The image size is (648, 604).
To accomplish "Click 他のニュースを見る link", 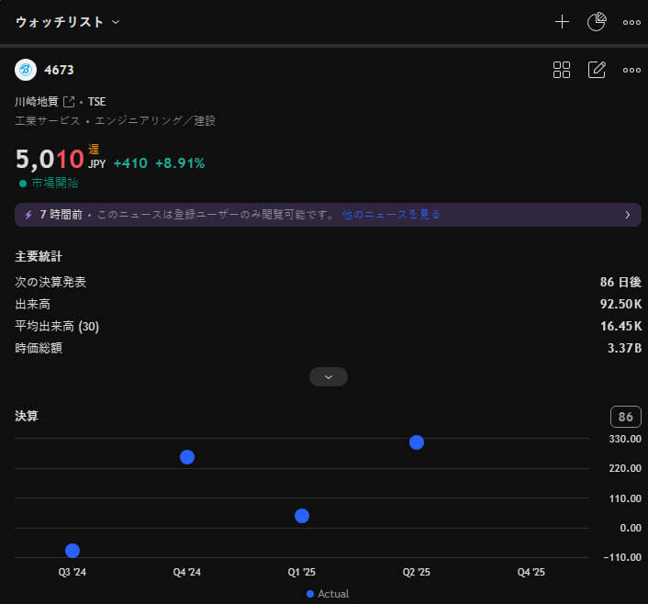I will click(x=391, y=215).
